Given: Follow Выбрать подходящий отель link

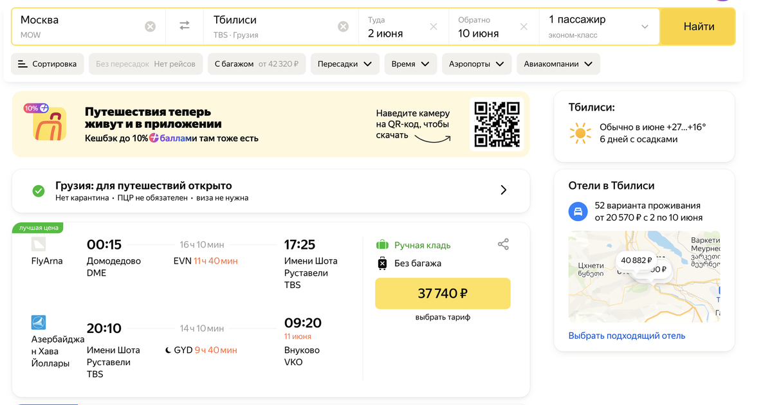Looking at the screenshot, I should pyautogui.click(x=627, y=336).
